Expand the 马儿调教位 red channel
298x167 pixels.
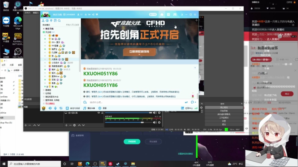click(44, 104)
